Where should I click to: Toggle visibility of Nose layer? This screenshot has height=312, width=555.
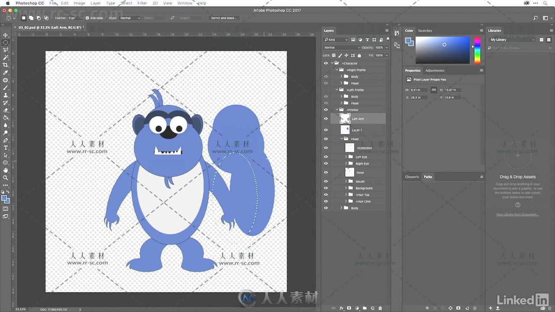(326, 172)
